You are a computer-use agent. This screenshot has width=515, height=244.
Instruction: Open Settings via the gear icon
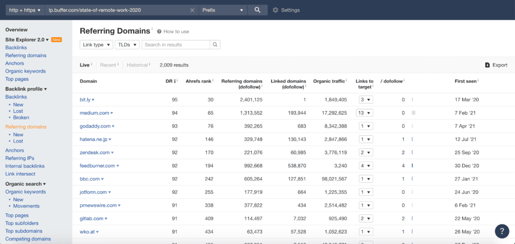275,10
